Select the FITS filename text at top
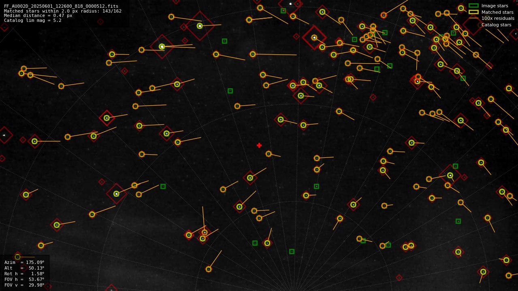 (61, 6)
